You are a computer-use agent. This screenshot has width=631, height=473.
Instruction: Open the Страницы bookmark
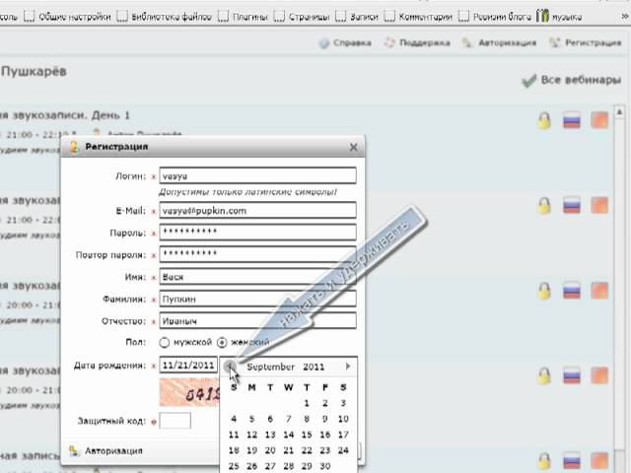click(302, 17)
